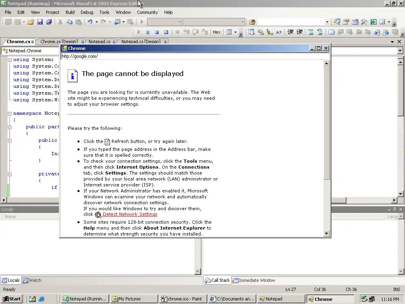The image size is (405, 304).
Task: Click the URL bar showing http://google.com/
Action: point(195,56)
